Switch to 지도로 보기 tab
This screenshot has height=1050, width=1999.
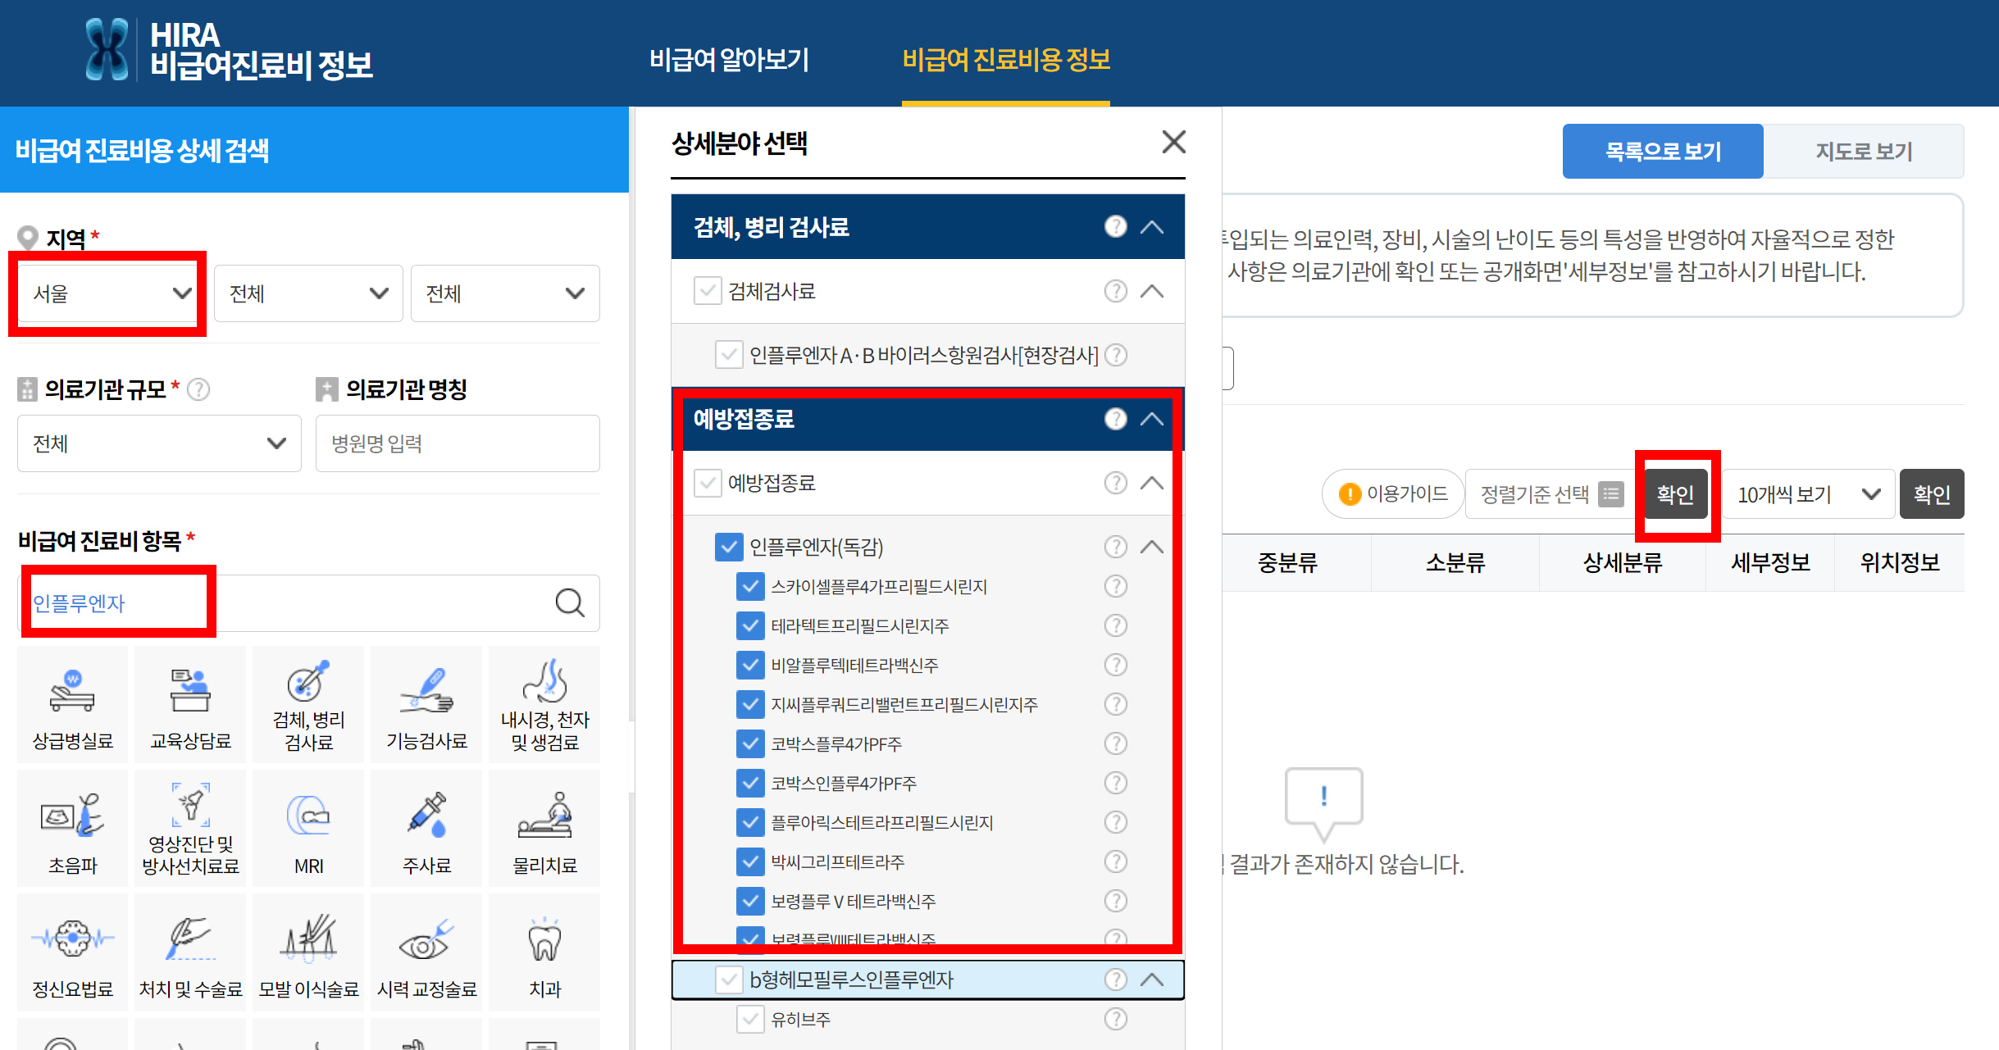click(x=1863, y=152)
